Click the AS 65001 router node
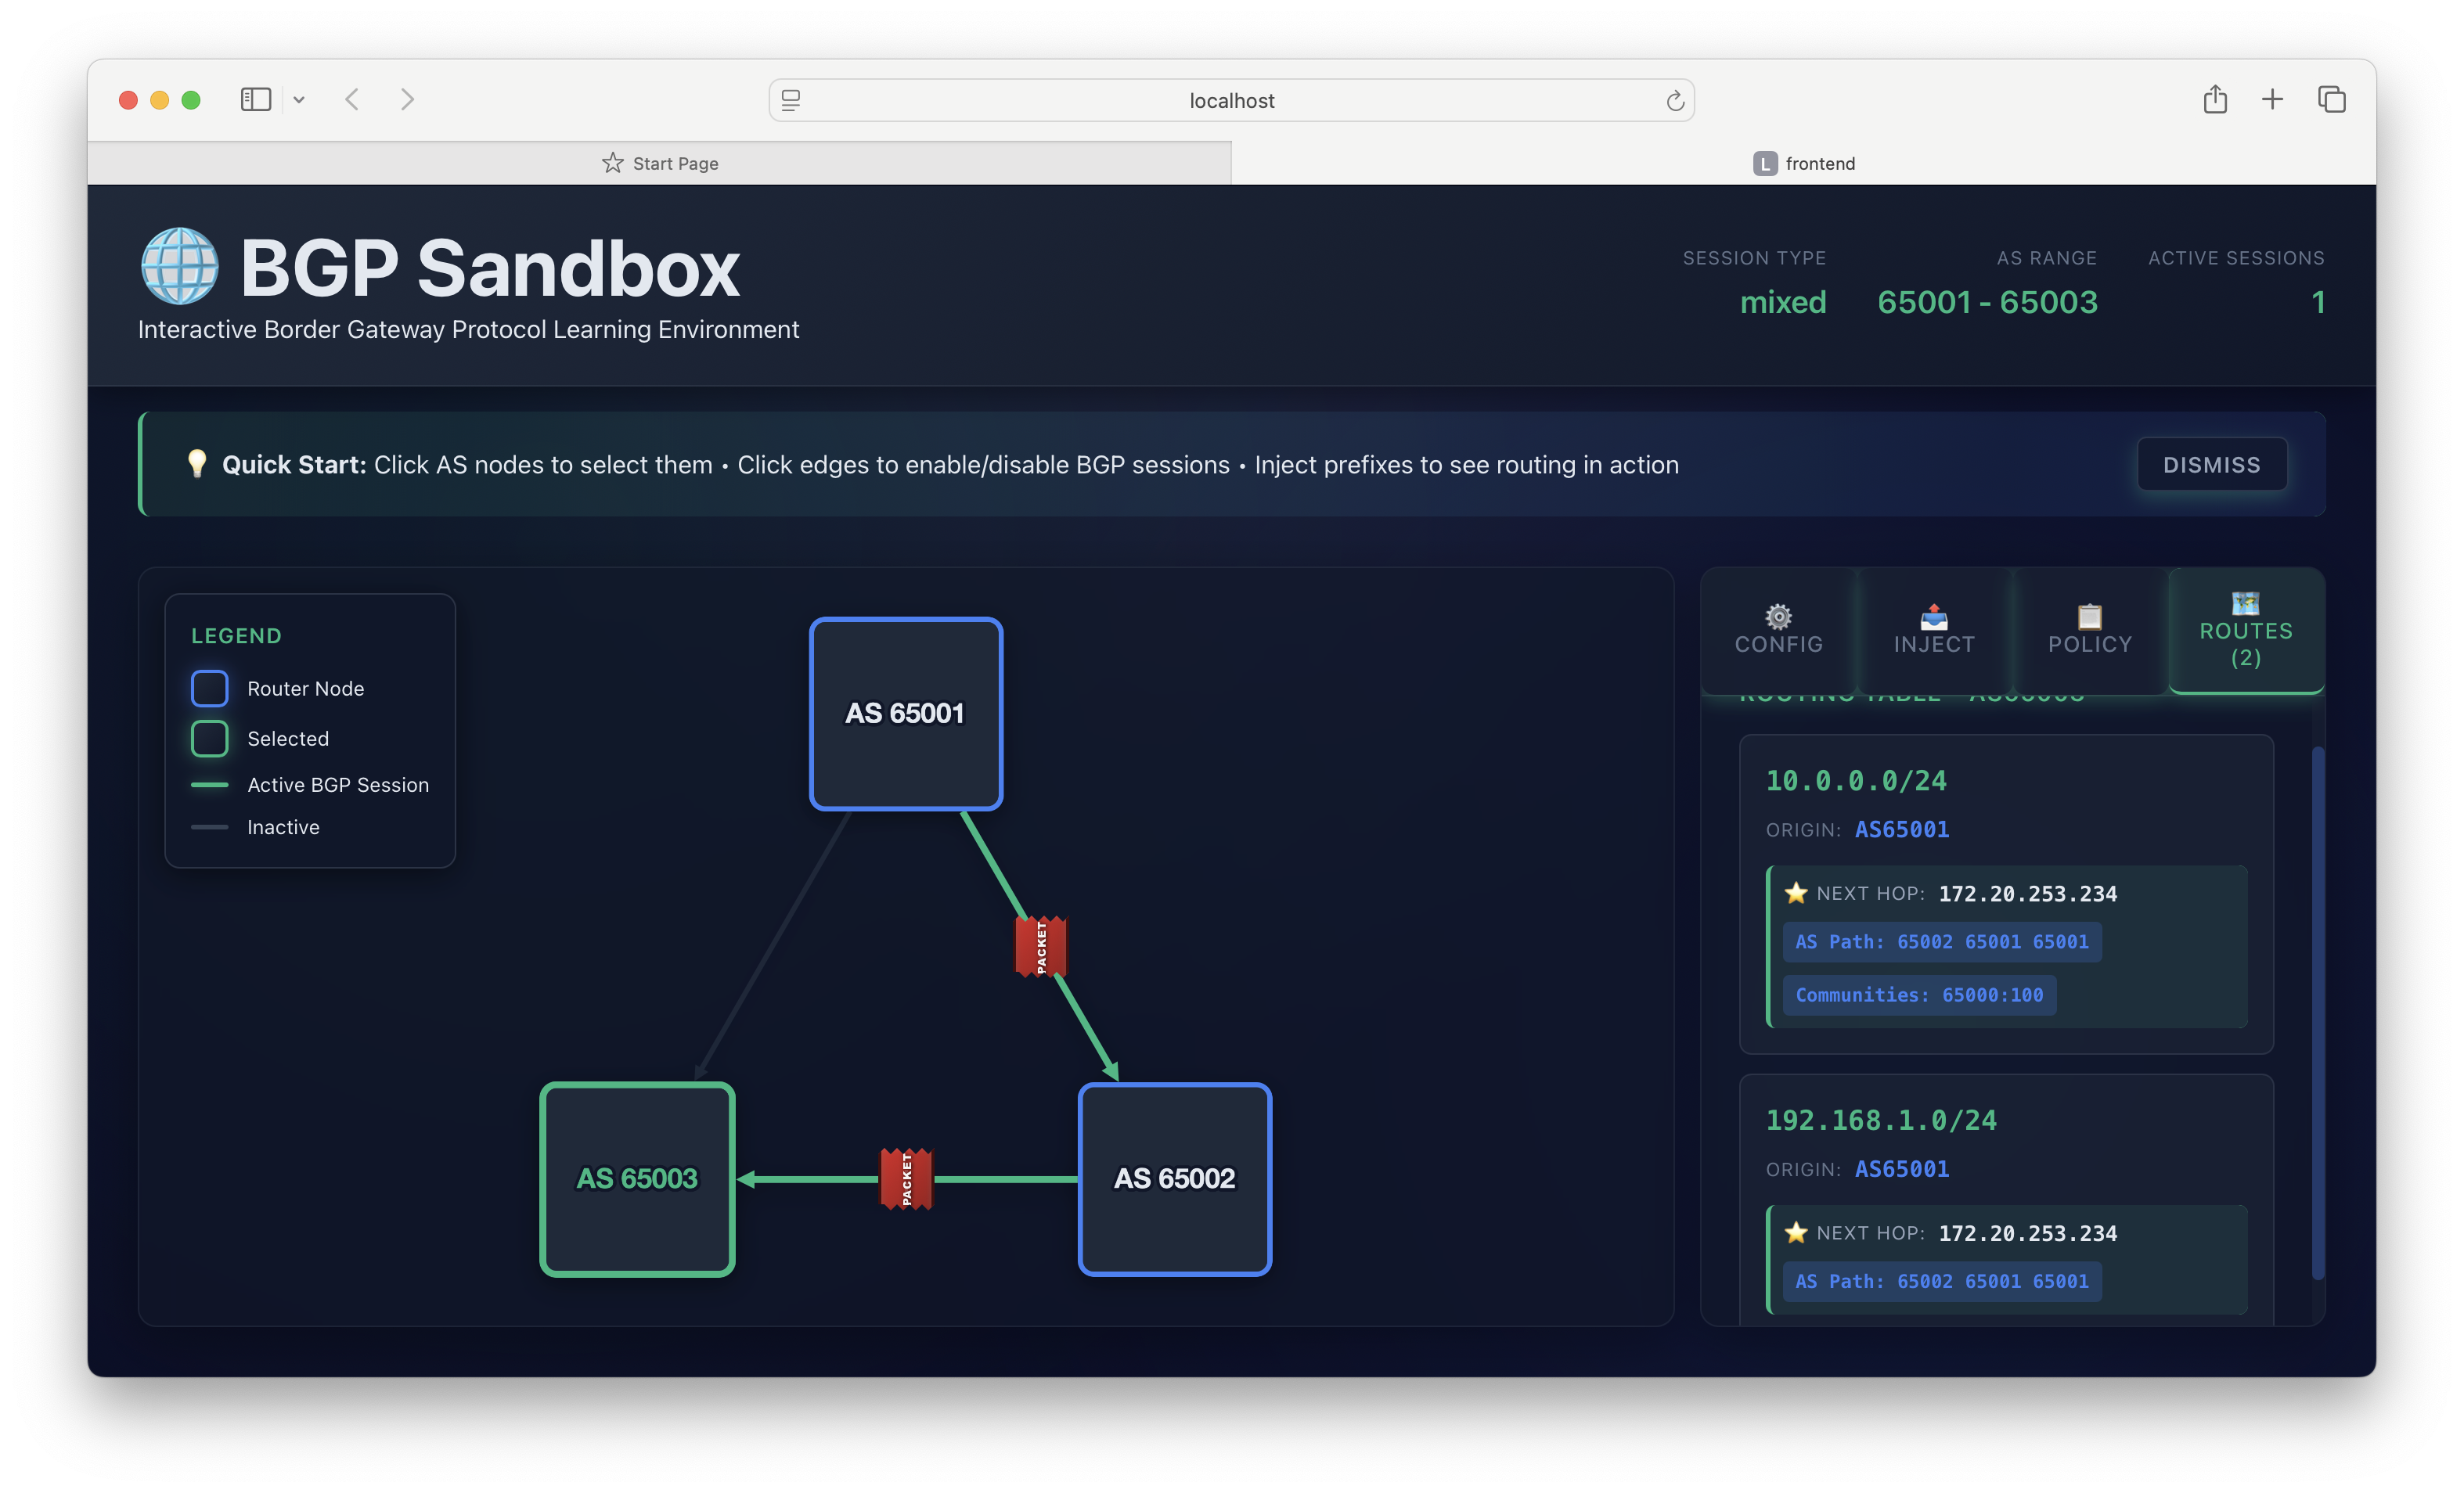Viewport: 2464px width, 1493px height. click(905, 713)
